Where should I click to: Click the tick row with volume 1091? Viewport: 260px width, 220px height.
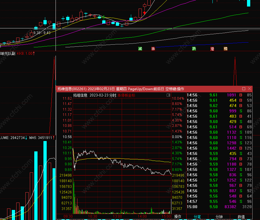[x=219, y=95]
